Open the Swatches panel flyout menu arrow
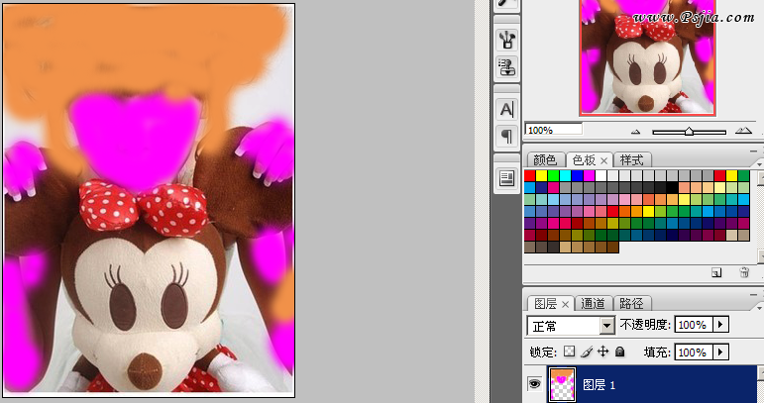 760,165
